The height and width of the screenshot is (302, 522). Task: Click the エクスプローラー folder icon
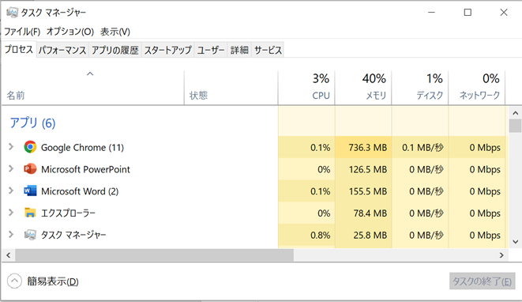pos(30,213)
